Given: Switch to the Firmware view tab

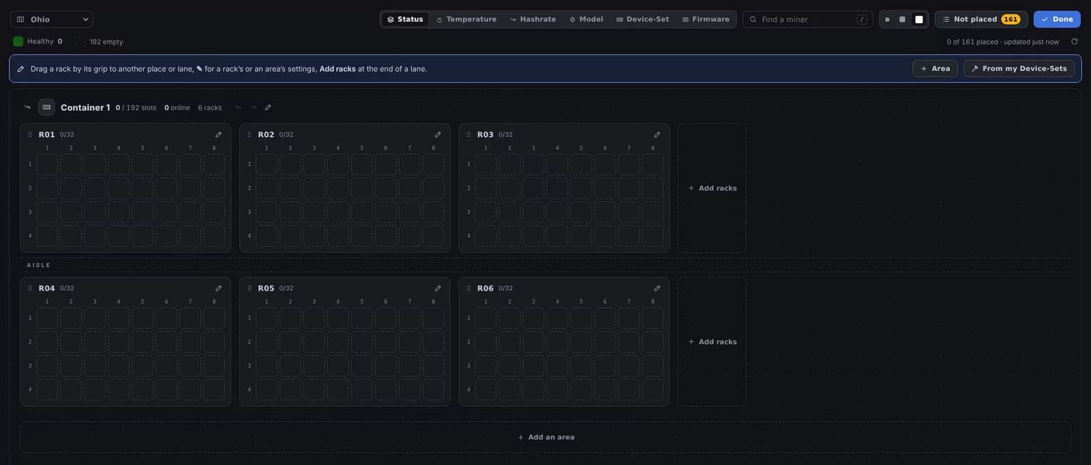Looking at the screenshot, I should tap(706, 20).
